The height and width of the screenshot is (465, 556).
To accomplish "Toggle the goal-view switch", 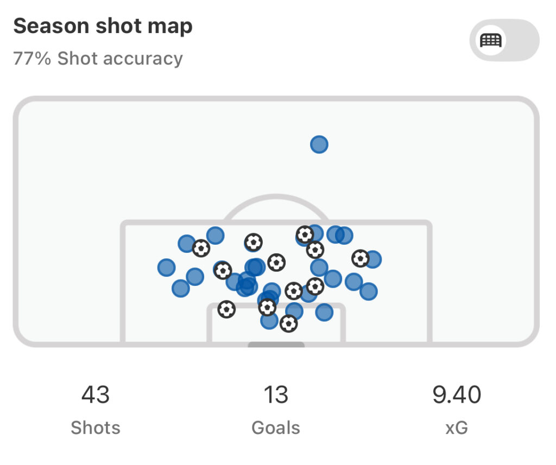I will (504, 40).
